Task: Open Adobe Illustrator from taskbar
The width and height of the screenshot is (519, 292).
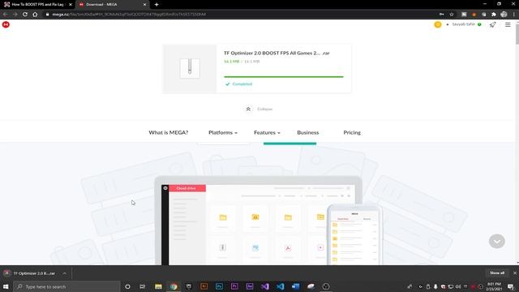Action: 204,286
